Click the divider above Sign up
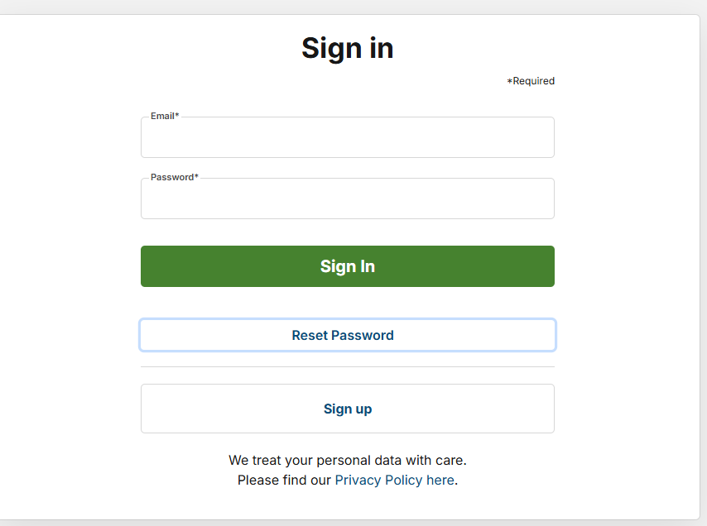The width and height of the screenshot is (707, 526). pos(348,366)
